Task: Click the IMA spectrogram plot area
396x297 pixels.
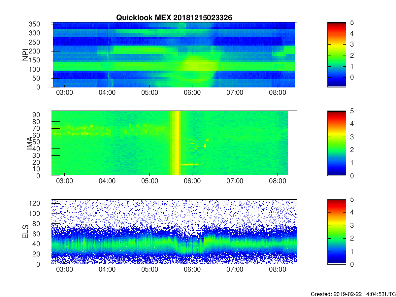Action: [174, 143]
